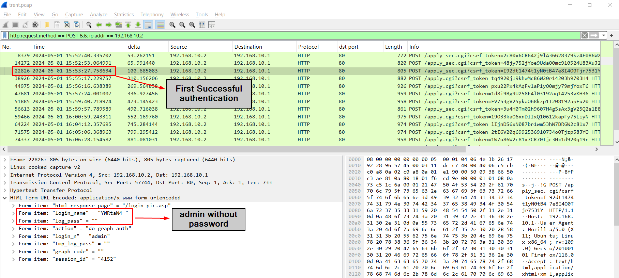Open recent display filters dropdown
The image size is (619, 278).
[x=604, y=35]
